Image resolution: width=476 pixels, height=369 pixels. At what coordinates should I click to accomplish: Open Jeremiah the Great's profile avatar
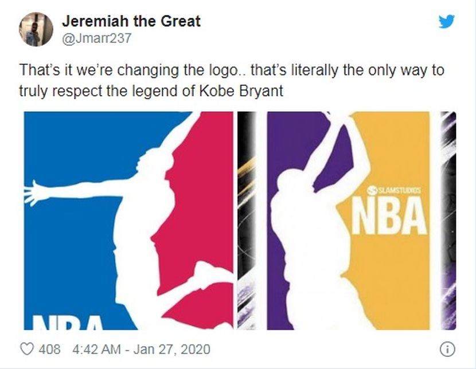pyautogui.click(x=36, y=29)
